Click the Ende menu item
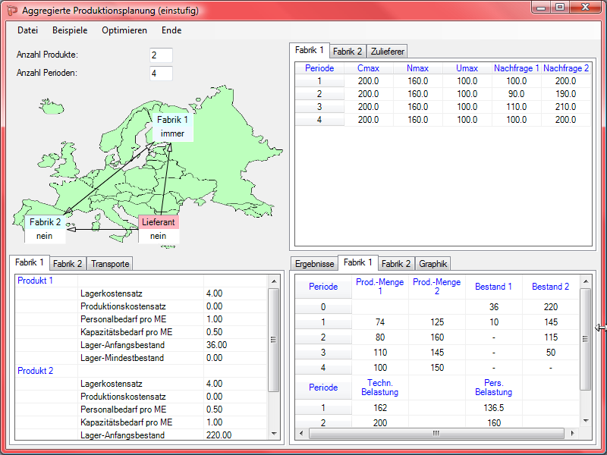This screenshot has width=607, height=455. pyautogui.click(x=171, y=30)
